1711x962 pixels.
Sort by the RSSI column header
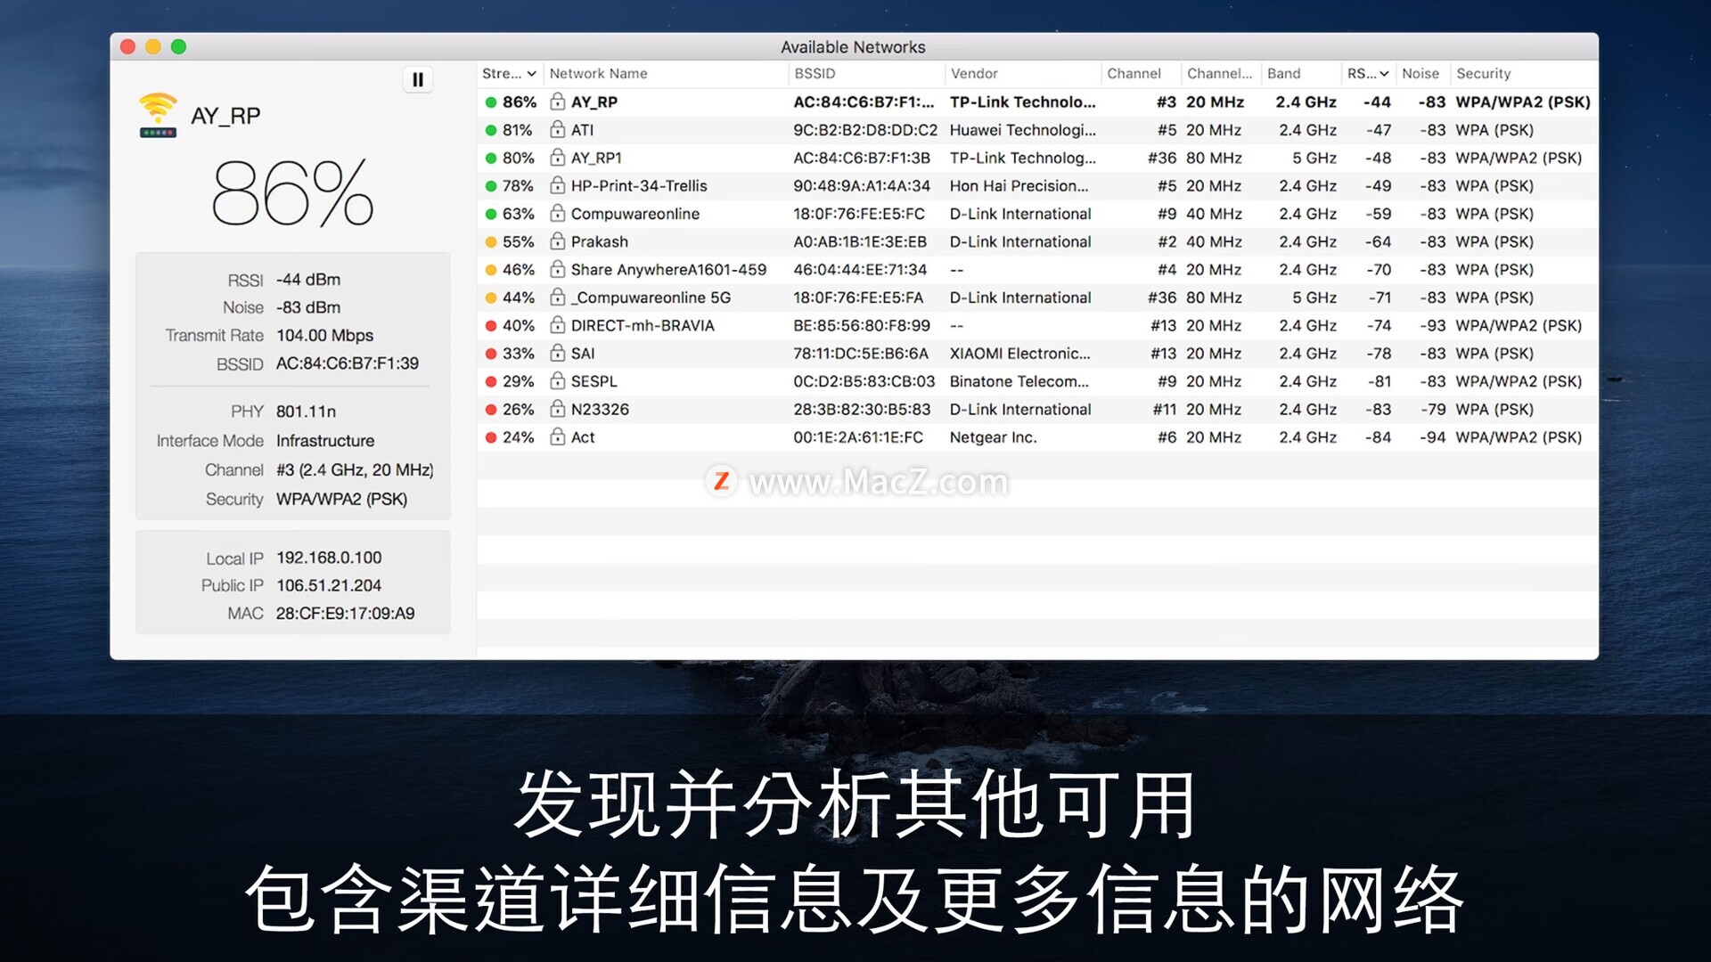(1368, 73)
